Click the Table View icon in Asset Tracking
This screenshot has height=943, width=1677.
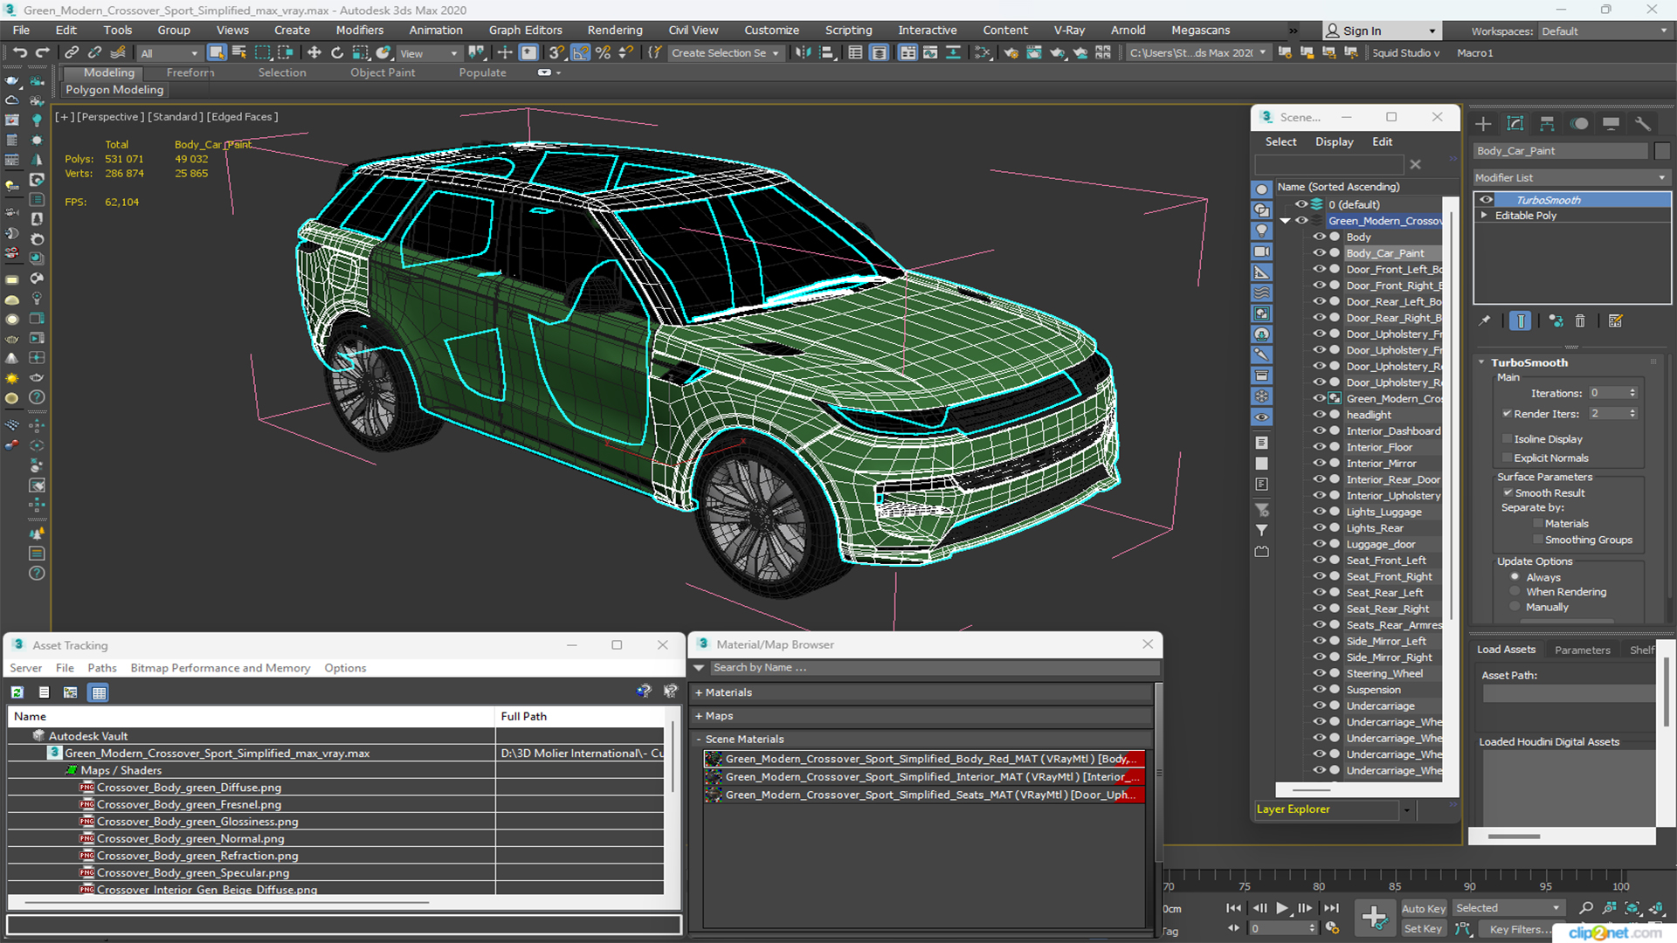[99, 692]
